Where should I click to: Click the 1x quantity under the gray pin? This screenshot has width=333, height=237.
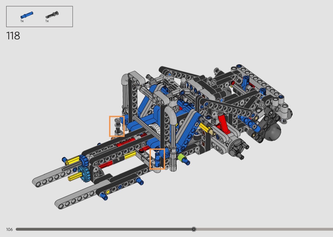47,21
